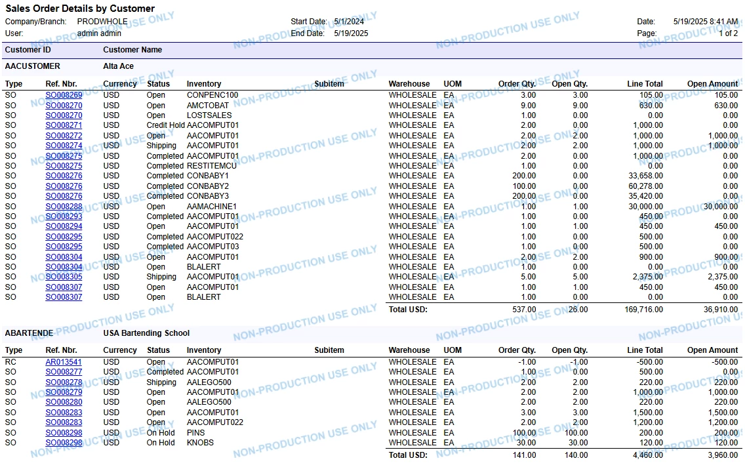Click USA Bartending School line total 4,460.00
The height and width of the screenshot is (469, 745).
point(648,455)
